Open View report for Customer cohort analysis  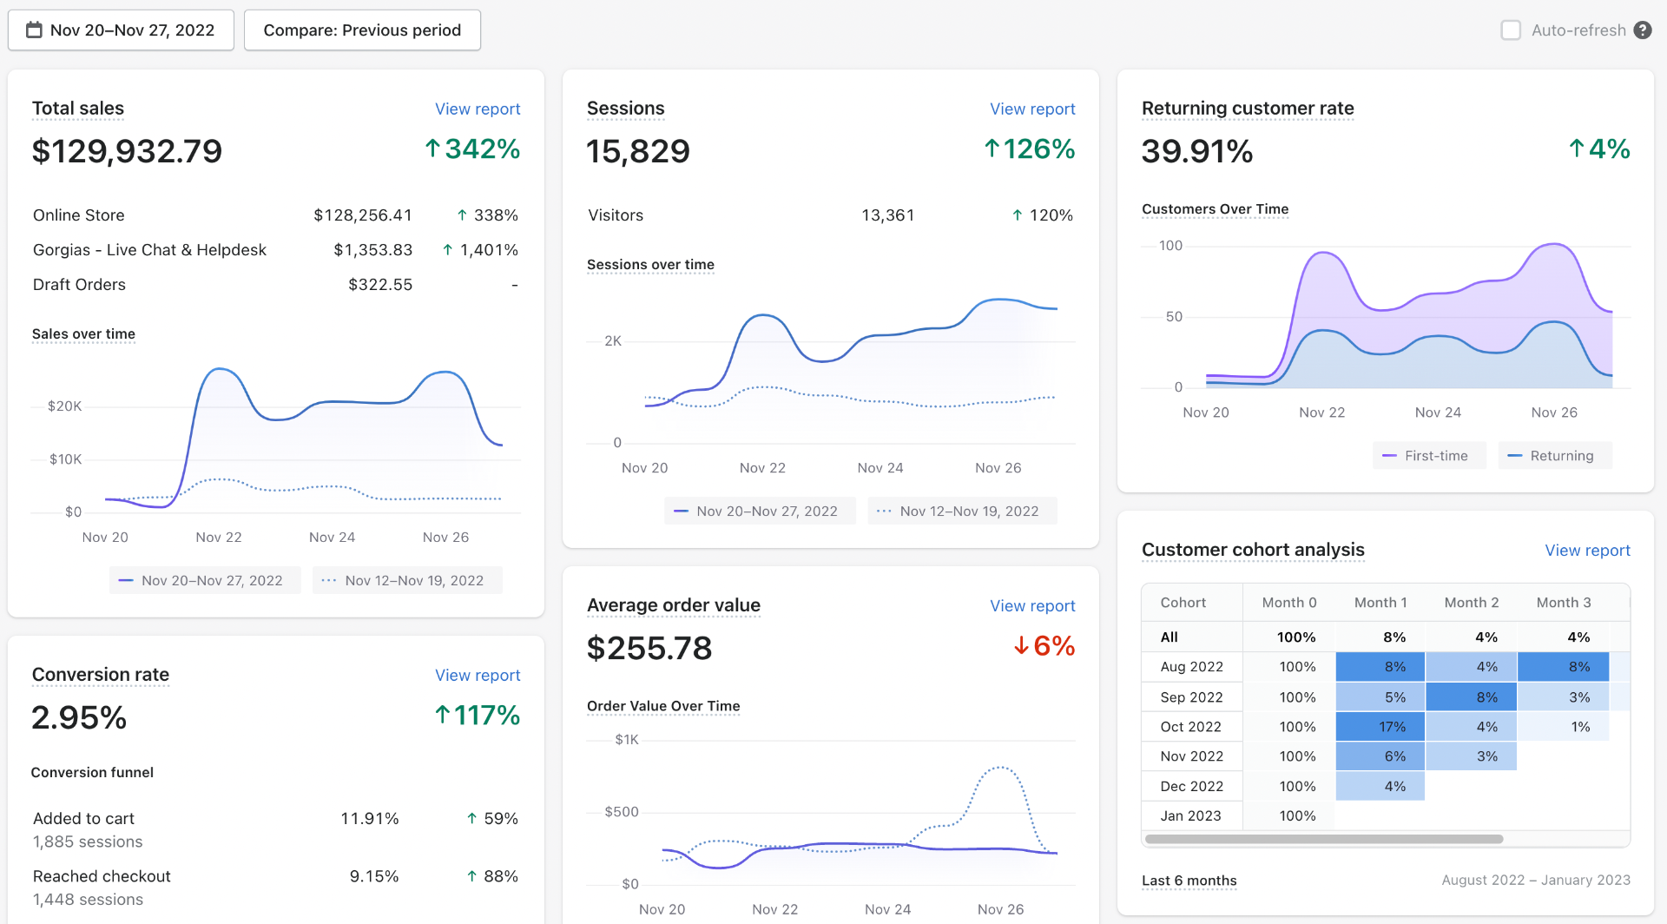coord(1587,550)
